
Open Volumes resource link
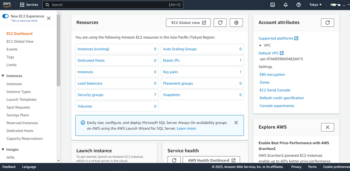pos(85,106)
